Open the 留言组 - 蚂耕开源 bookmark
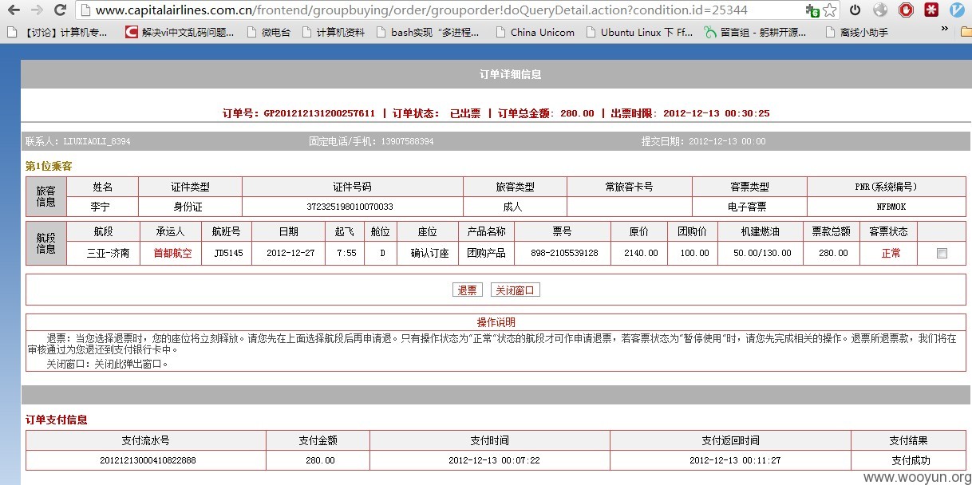 755,33
